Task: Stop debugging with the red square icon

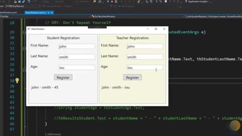Action: click(112, 2)
